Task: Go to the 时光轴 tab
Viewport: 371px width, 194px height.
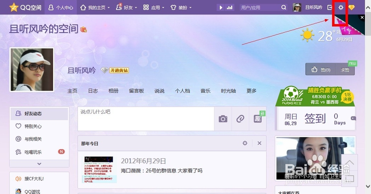Action: point(228,91)
